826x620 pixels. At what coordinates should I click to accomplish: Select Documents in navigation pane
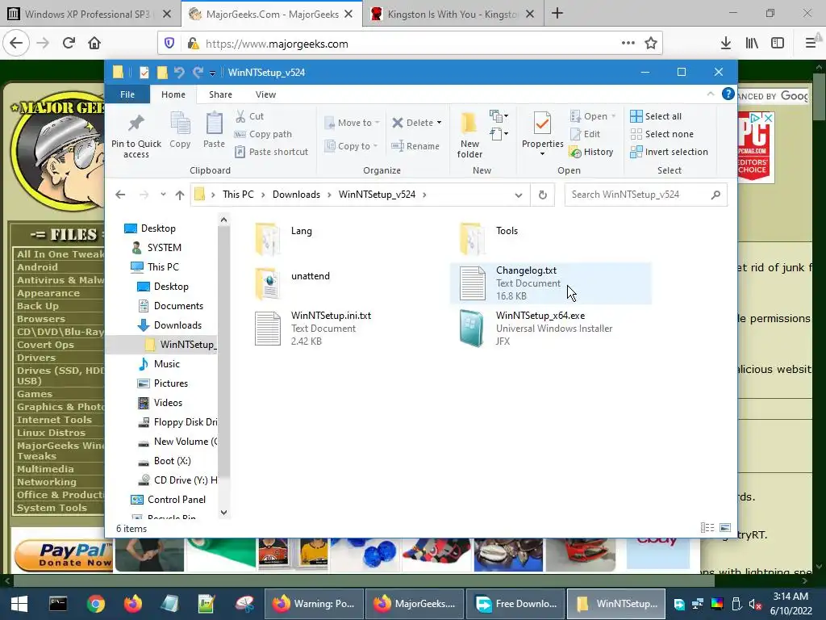[x=177, y=306]
